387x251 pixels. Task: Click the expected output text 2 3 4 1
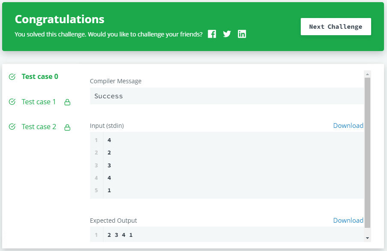coord(120,235)
